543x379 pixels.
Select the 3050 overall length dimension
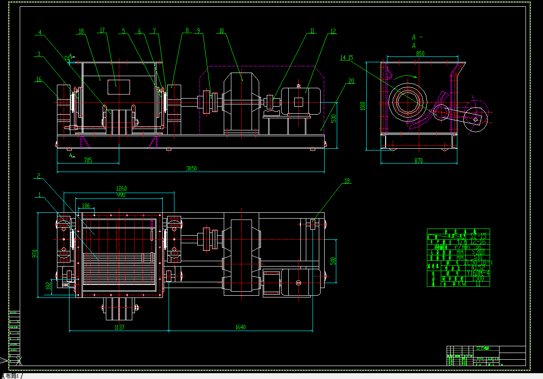pyautogui.click(x=191, y=168)
